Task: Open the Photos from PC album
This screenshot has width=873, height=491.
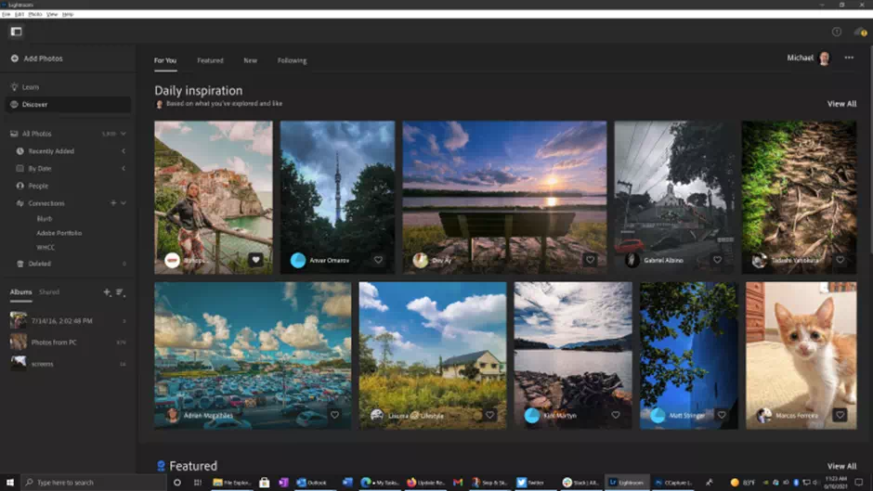Action: tap(68, 342)
